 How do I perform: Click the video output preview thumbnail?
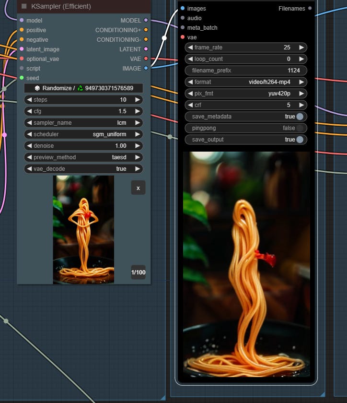click(246, 264)
